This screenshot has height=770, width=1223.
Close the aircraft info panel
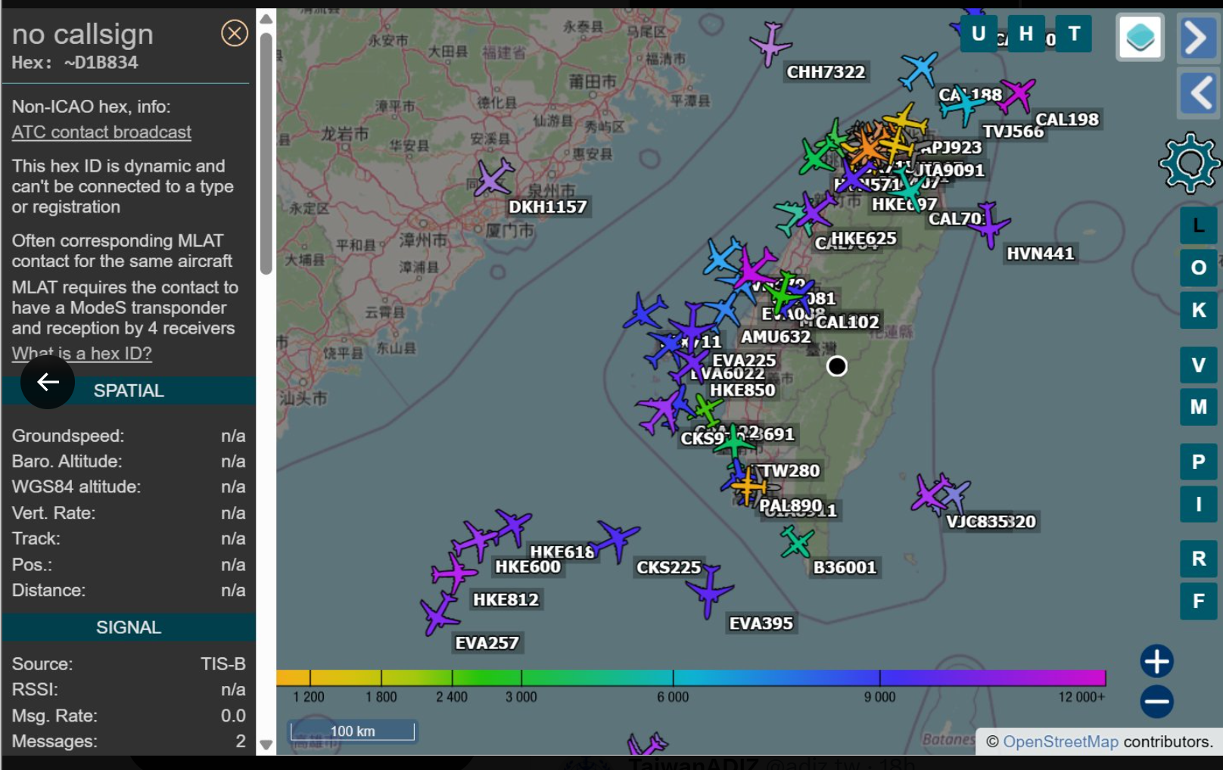[234, 33]
